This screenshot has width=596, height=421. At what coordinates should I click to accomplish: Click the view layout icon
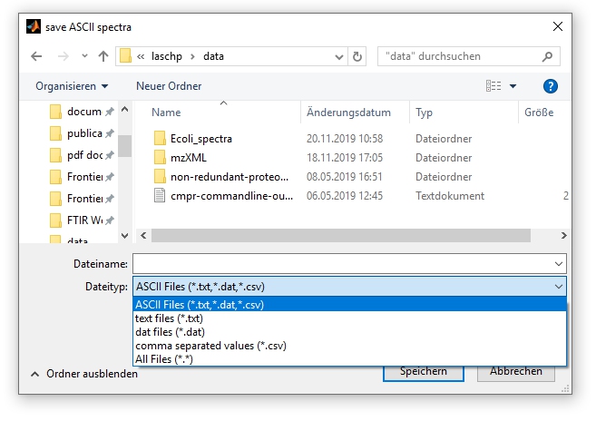pyautogui.click(x=493, y=86)
